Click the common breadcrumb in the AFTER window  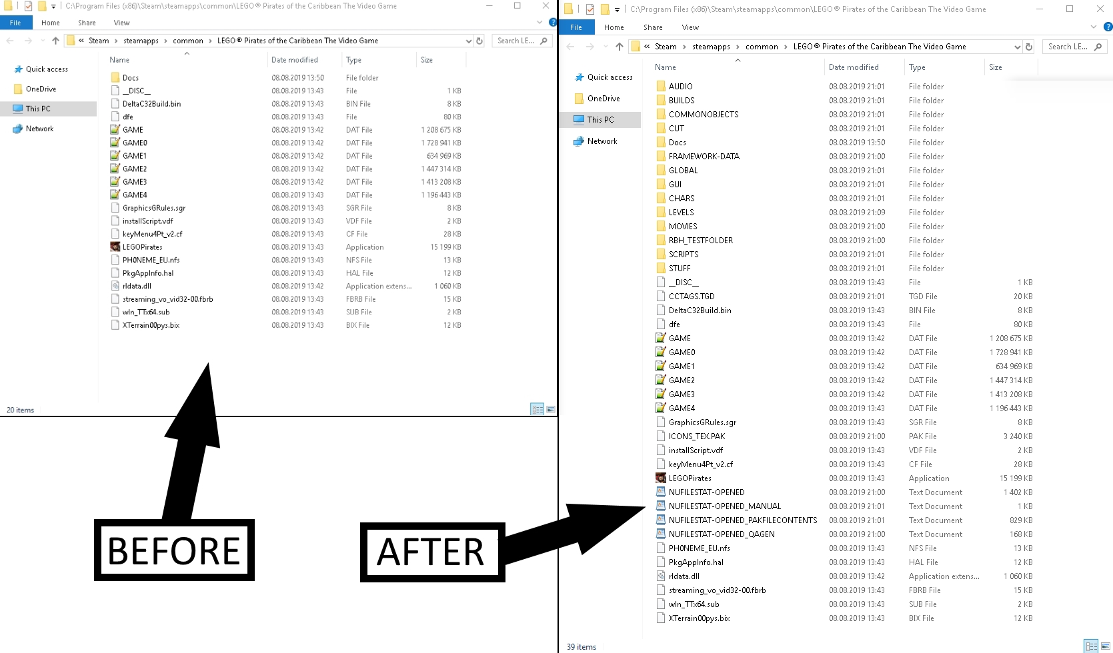(762, 47)
